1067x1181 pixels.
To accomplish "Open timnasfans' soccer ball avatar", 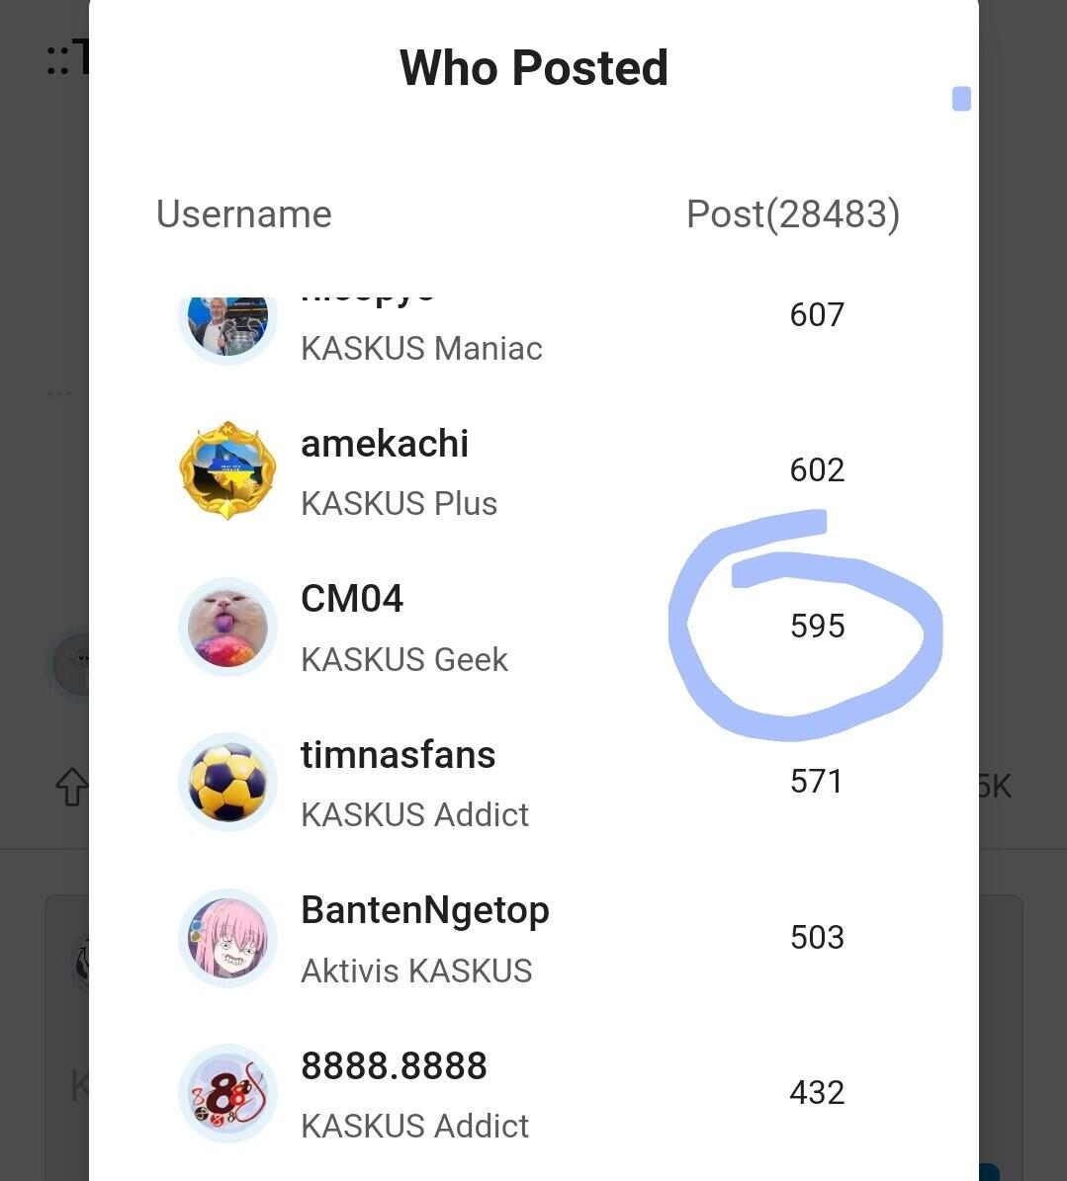I will [227, 782].
